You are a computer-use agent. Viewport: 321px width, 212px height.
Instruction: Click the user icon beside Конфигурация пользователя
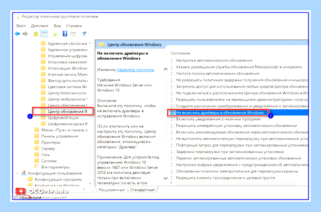click(x=24, y=173)
